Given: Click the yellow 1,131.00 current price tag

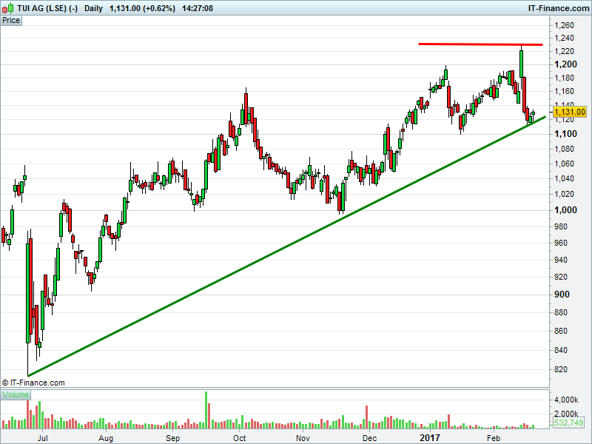Looking at the screenshot, I should [570, 112].
